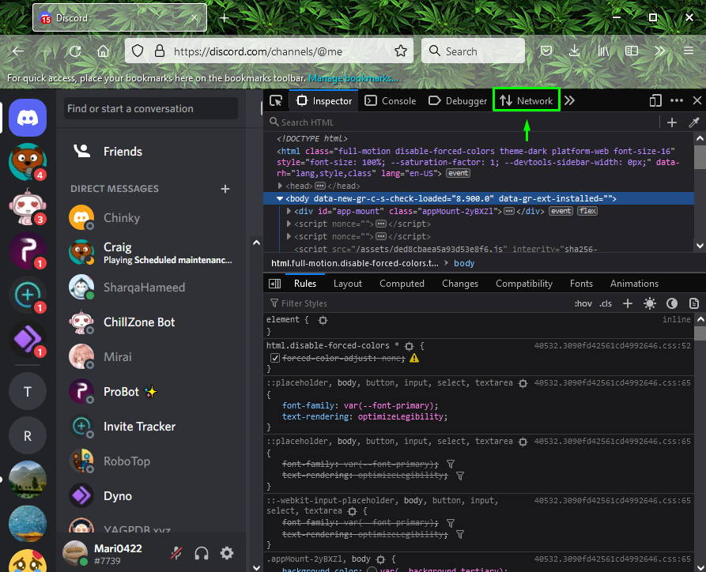Toggle microphone mute icon
Screen dimensions: 706x572
[x=176, y=553]
